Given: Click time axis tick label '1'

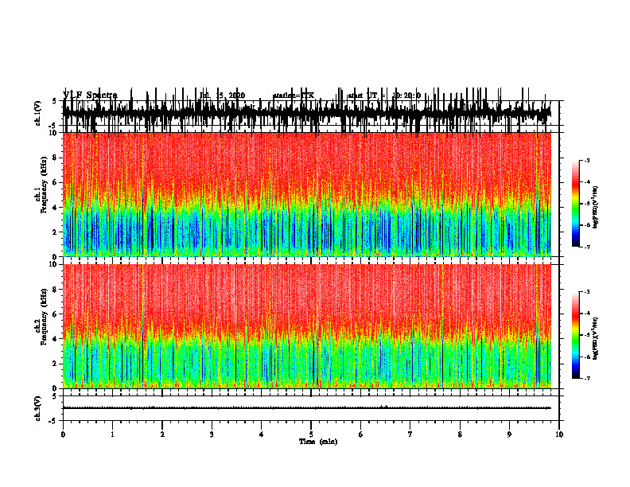Looking at the screenshot, I should click(x=112, y=434).
